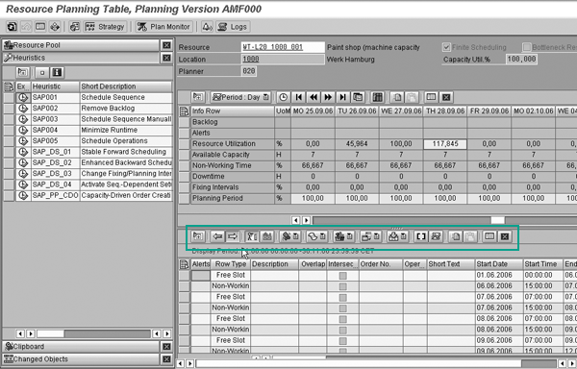Check the Intersect box of the first Free Slot row

pos(343,275)
